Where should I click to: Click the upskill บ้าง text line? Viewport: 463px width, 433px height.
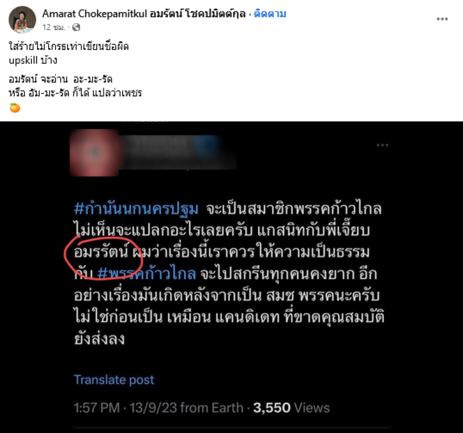click(33, 61)
